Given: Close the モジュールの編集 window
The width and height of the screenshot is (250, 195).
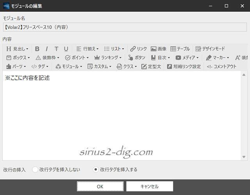Looking at the screenshot, I should [x=242, y=6].
